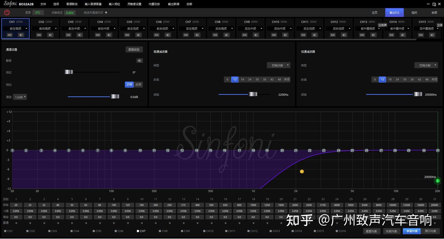Open the 文件 menu
444x239 pixels.
tap(43, 4)
